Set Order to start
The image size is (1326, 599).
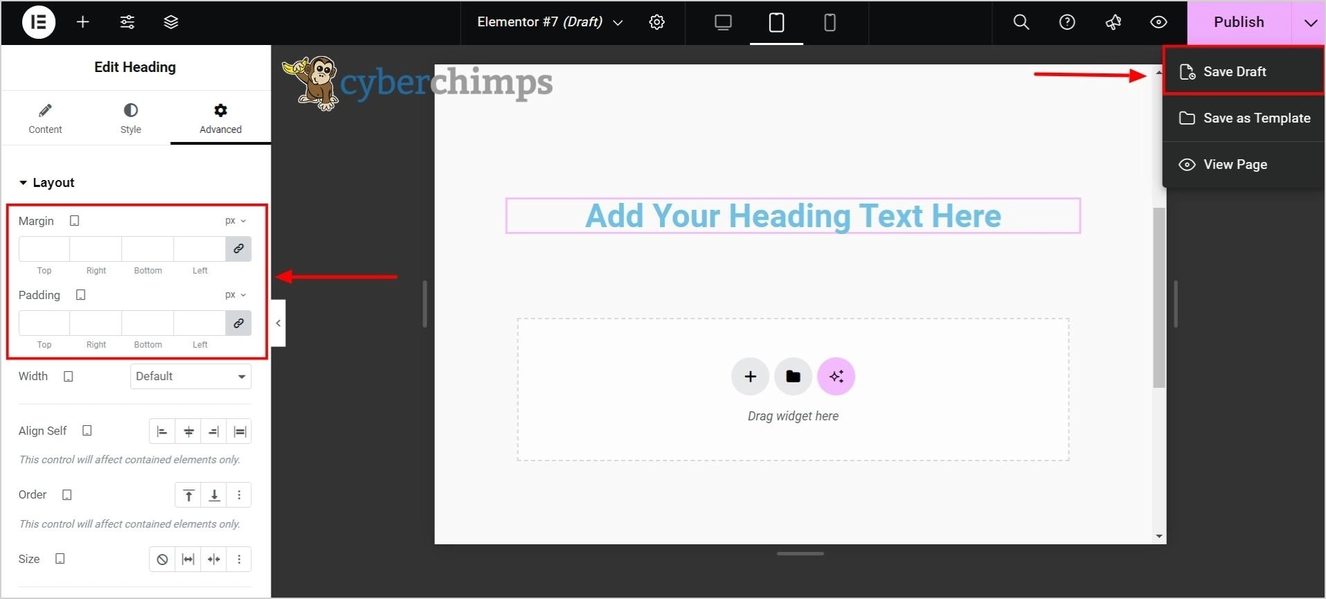pos(188,495)
